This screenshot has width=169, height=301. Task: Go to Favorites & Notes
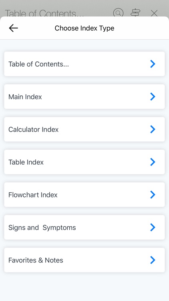click(x=84, y=260)
